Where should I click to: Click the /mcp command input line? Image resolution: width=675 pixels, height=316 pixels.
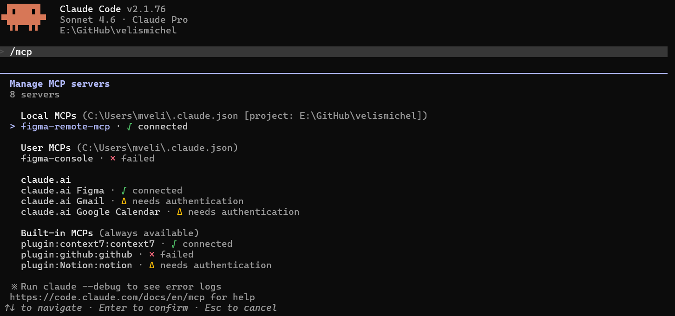coord(334,52)
